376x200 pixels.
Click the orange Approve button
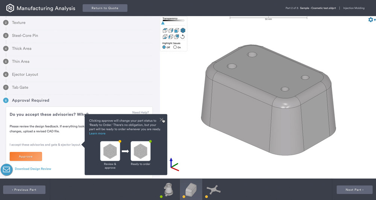point(26,156)
